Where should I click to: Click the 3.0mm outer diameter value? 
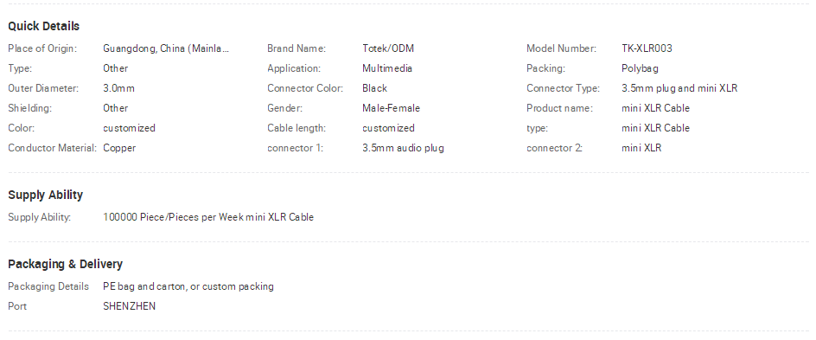pos(118,88)
